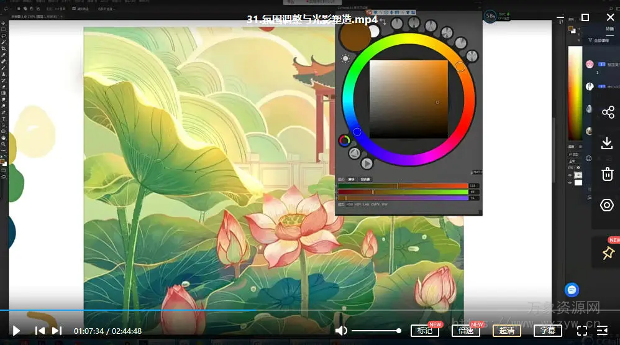This screenshot has width=620, height=345.
Task: Select the Move tool in Photoshop toolbar
Action: point(4,23)
